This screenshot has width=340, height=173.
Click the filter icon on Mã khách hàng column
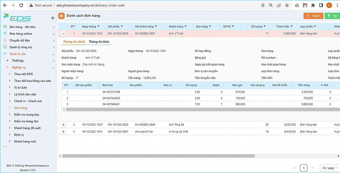click(x=156, y=27)
